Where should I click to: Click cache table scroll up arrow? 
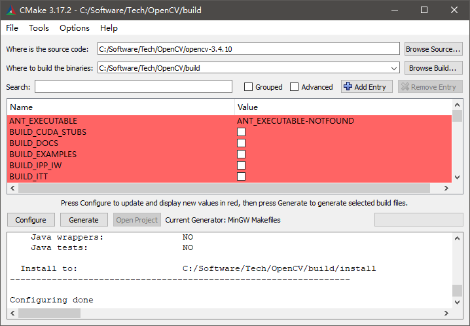pyautogui.click(x=457, y=105)
